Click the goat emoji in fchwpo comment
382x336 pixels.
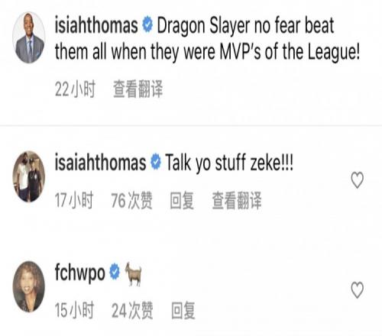(x=133, y=274)
